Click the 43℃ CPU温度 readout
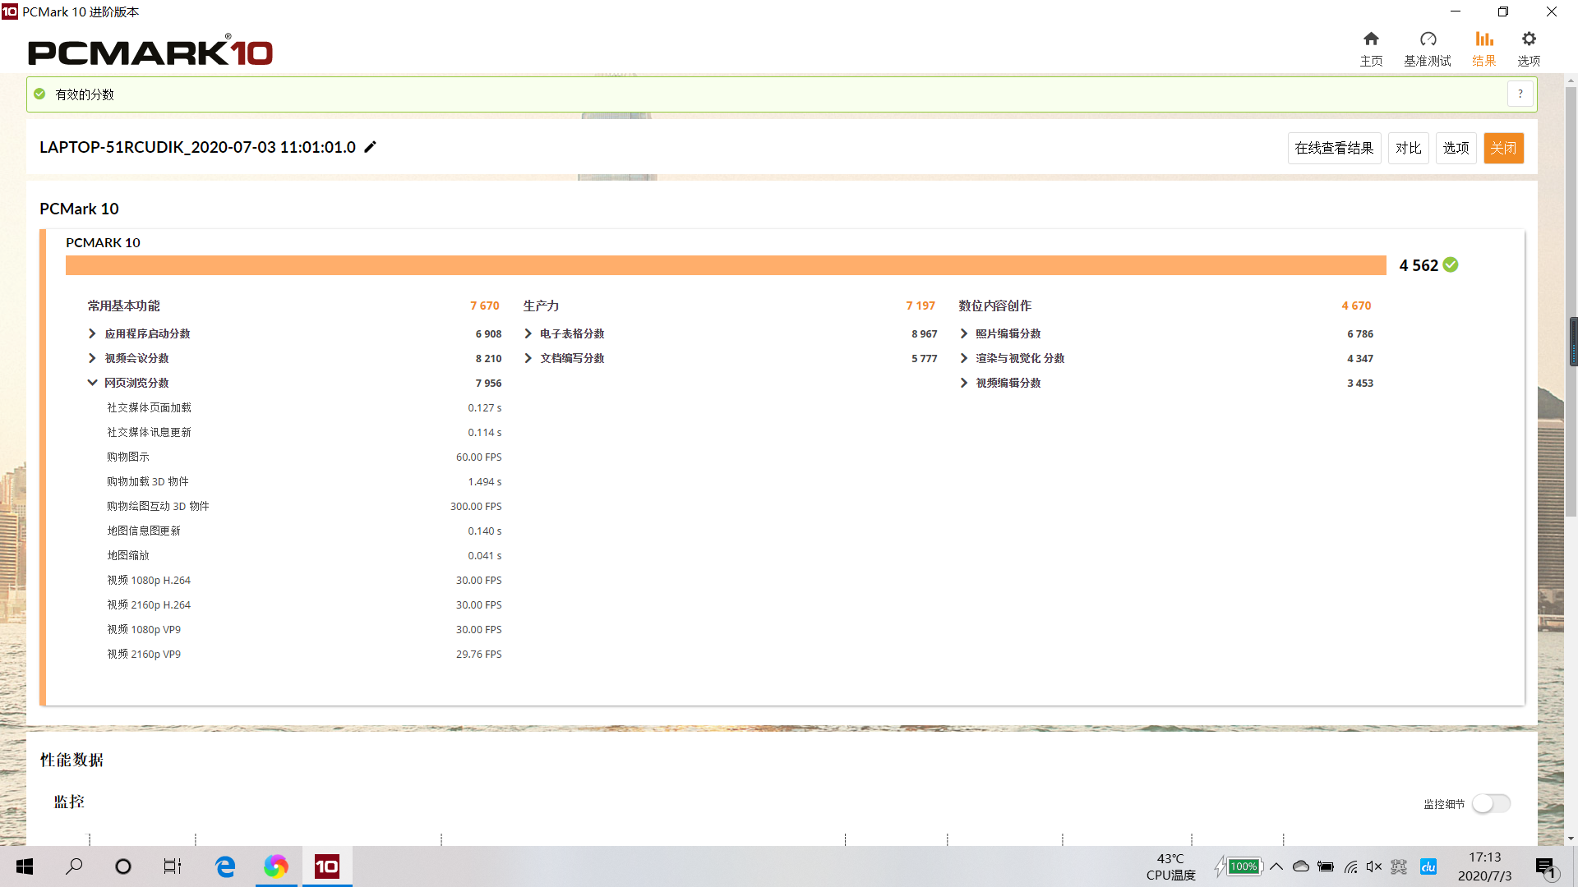Viewport: 1578px width, 887px height. (1170, 866)
